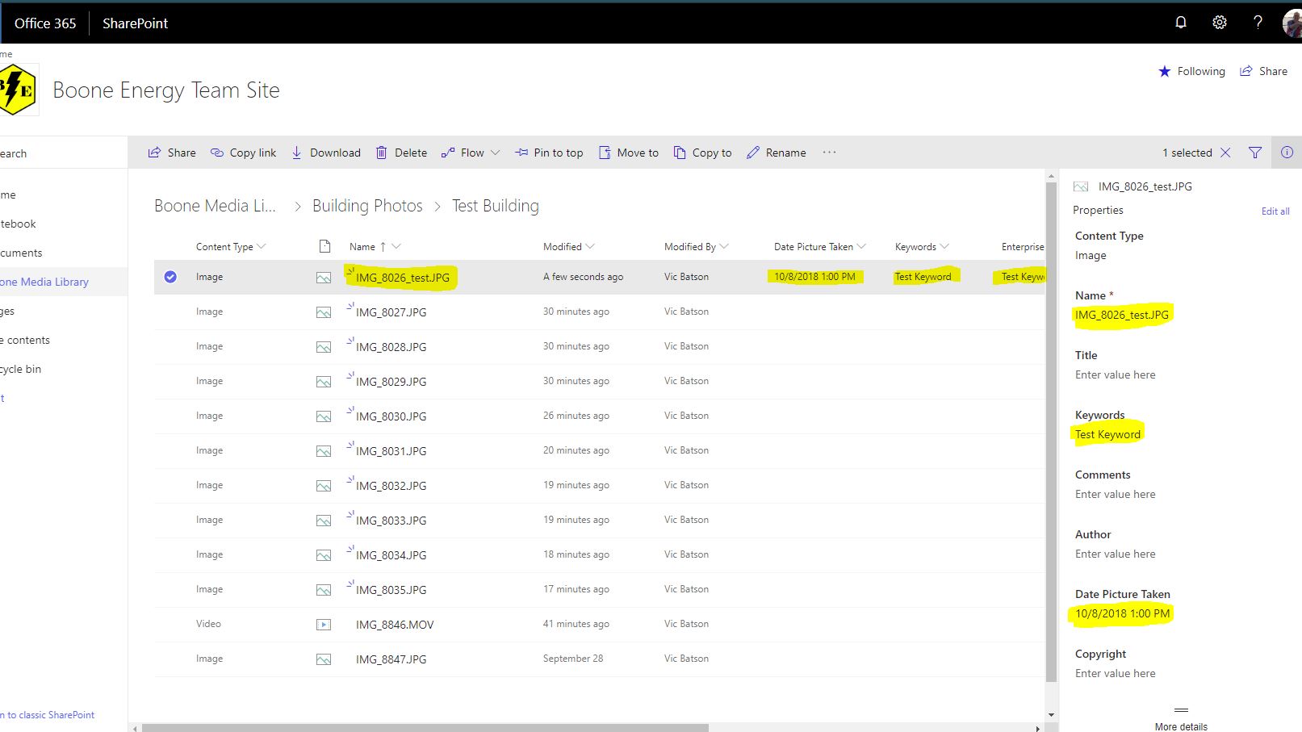Viewport: 1302px width, 732px height.
Task: Open file IMG_8034.JPG
Action: [x=391, y=555]
